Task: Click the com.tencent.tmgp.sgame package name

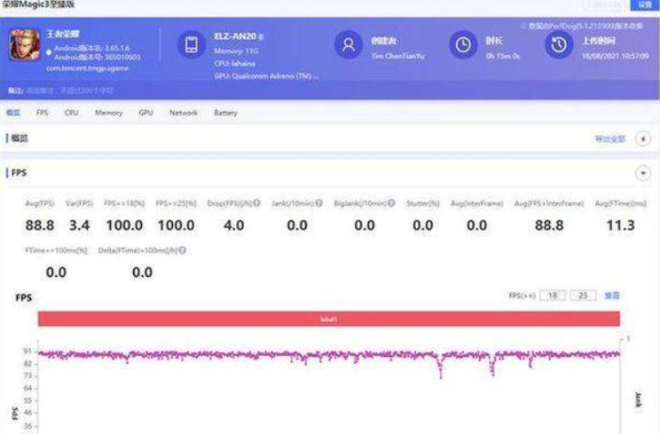Action: click(88, 68)
